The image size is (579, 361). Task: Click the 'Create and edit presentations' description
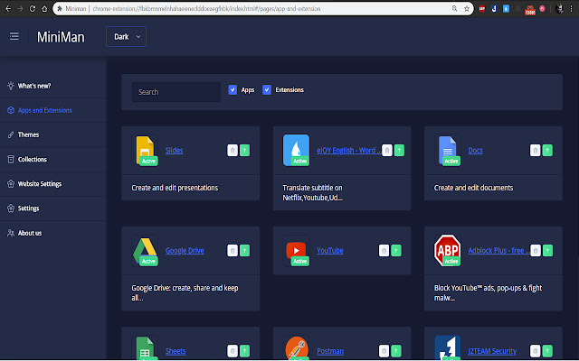tap(175, 188)
